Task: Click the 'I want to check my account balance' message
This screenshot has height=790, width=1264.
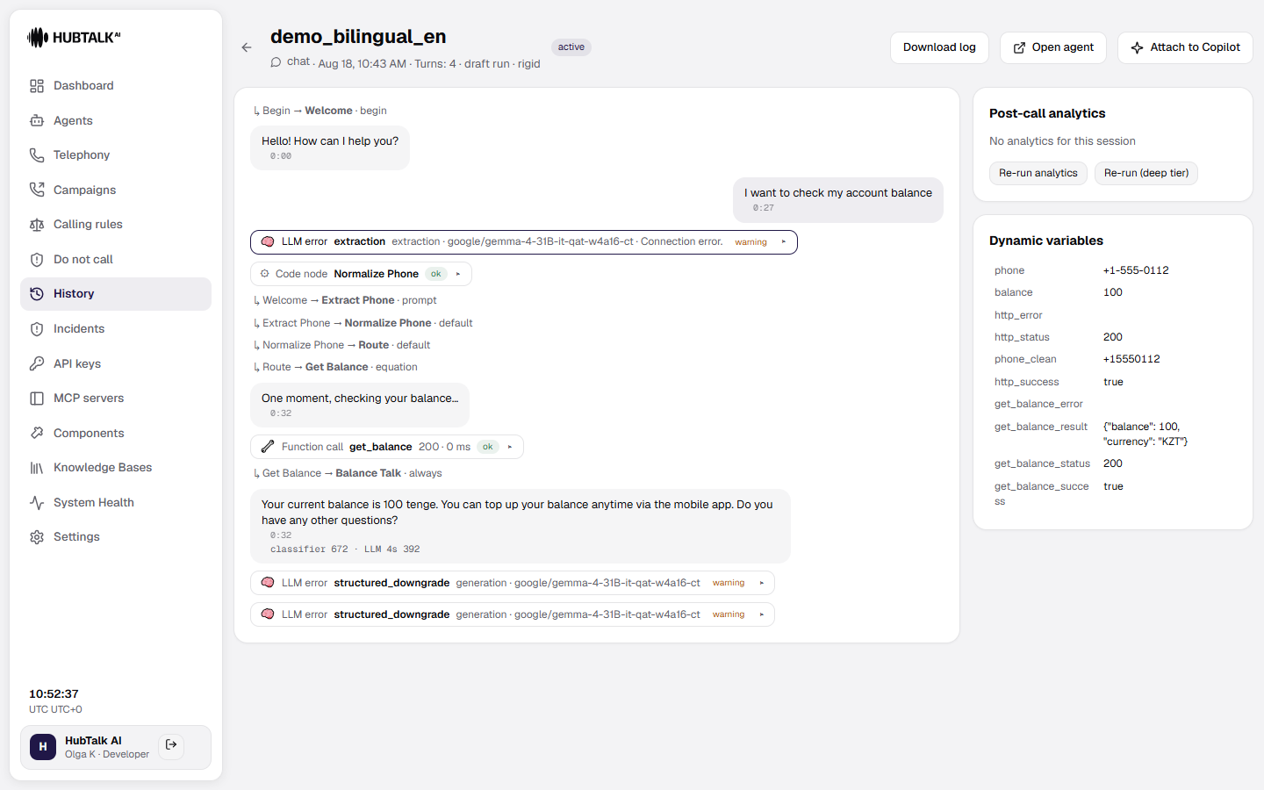Action: tap(838, 200)
